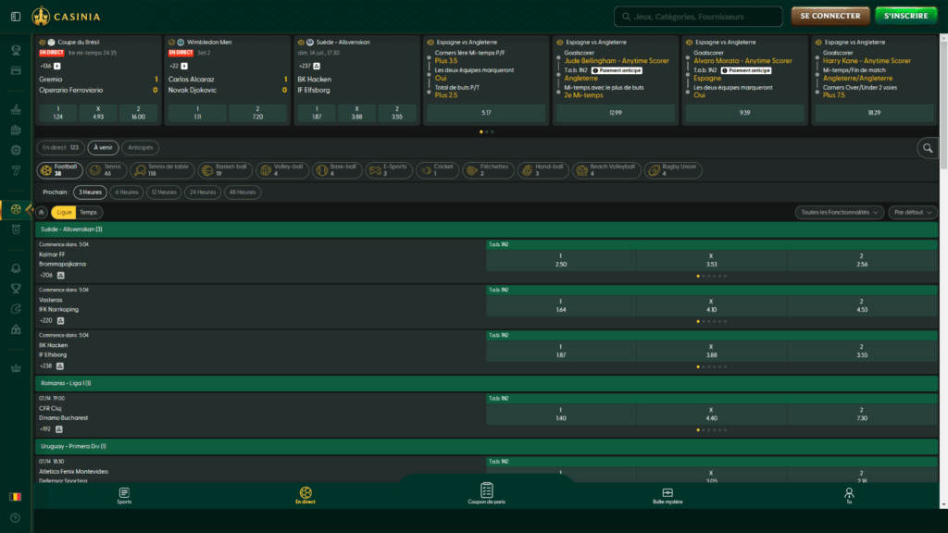The image size is (948, 533).
Task: Select the Tennis de table category
Action: tap(162, 170)
